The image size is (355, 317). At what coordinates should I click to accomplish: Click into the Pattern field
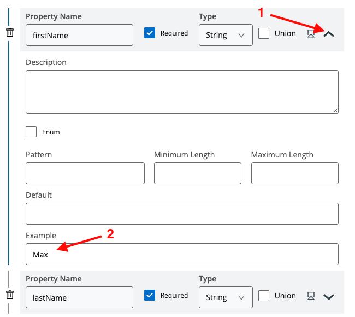(85, 173)
